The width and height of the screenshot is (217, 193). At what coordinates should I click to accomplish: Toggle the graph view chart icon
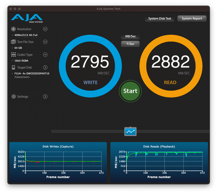[130, 131]
